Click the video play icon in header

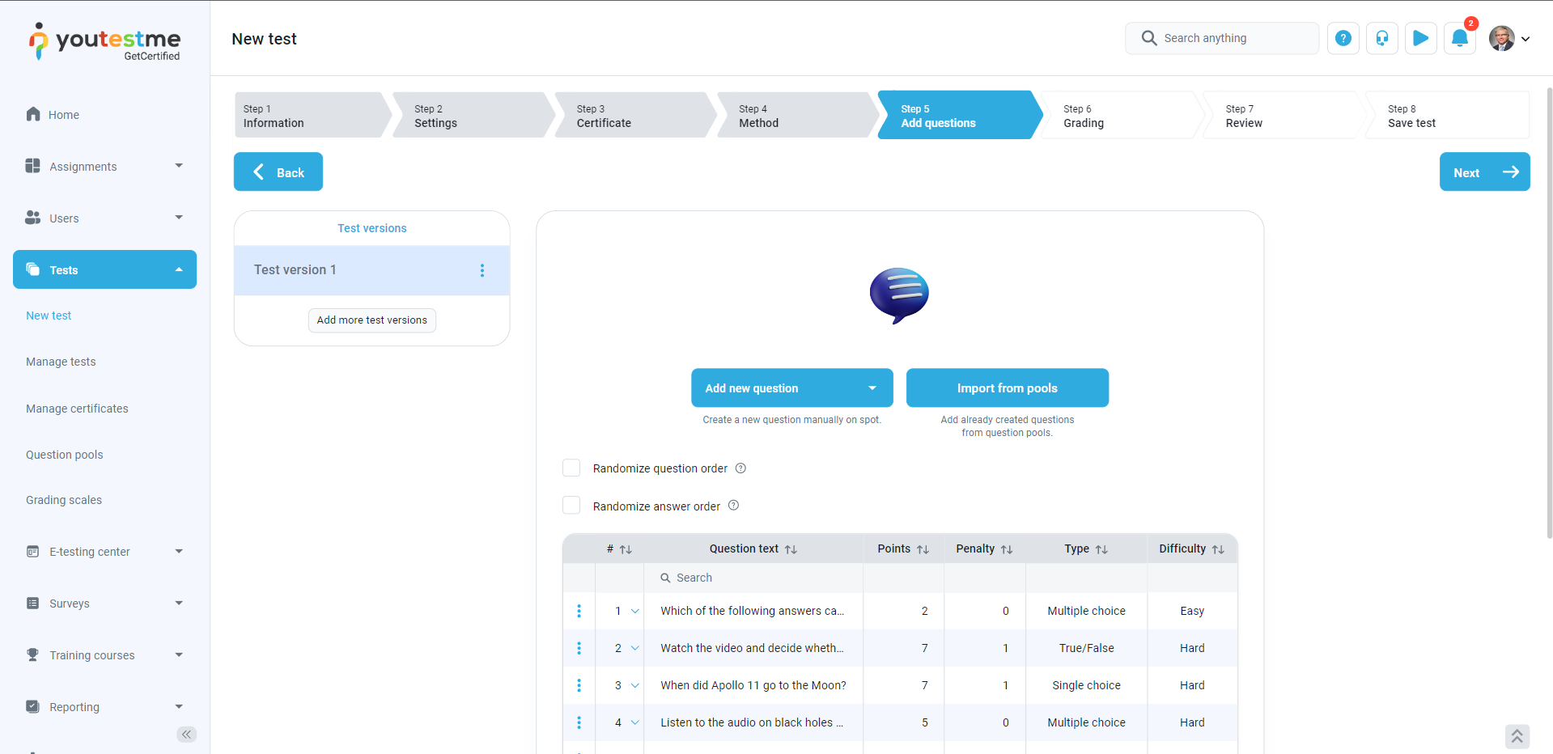(x=1420, y=38)
